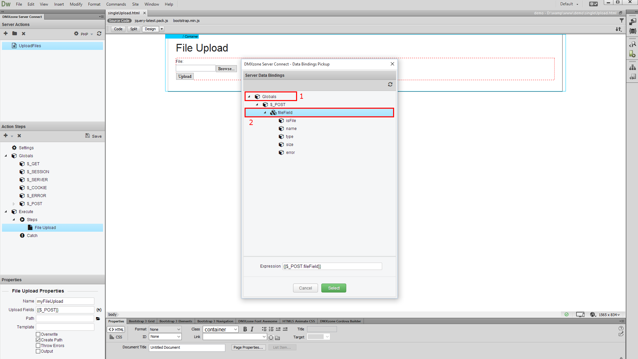638x359 pixels.
Task: Click the browse folder icon beside Path
Action: [98, 318]
